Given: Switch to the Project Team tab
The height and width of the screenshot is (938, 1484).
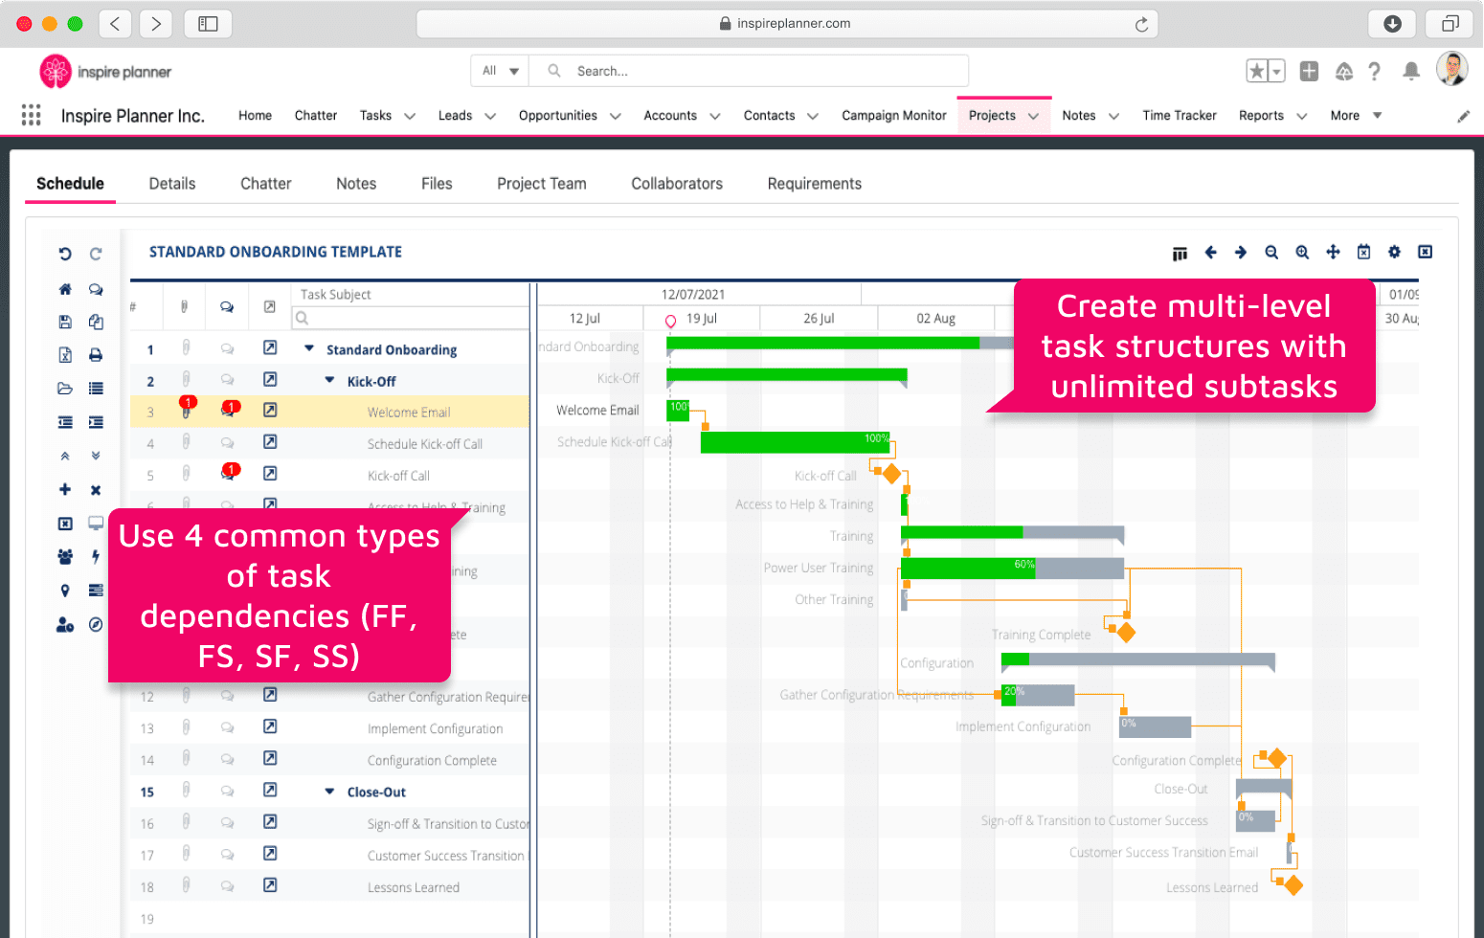Looking at the screenshot, I should (541, 184).
